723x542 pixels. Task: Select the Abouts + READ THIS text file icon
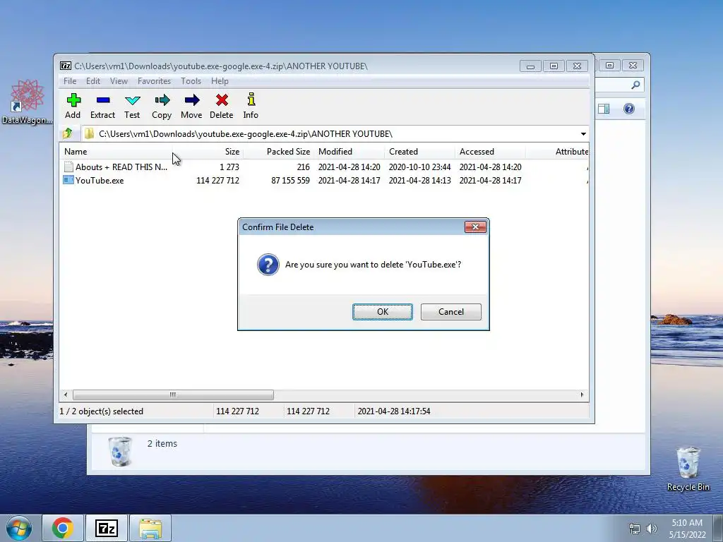click(68, 167)
